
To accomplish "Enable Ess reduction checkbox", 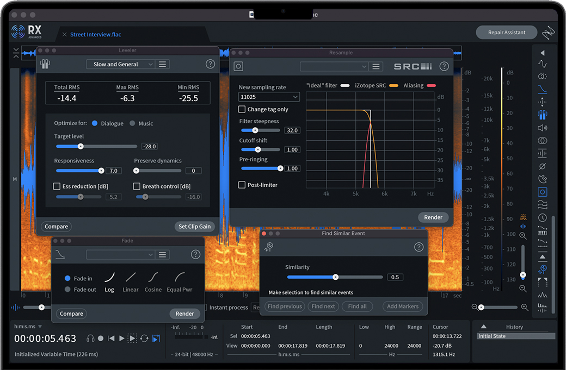I will tap(57, 186).
